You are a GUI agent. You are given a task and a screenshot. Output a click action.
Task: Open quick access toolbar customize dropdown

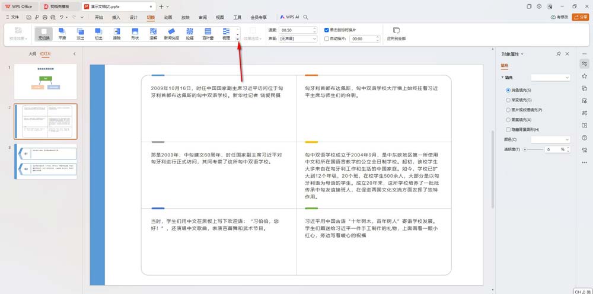[82, 17]
